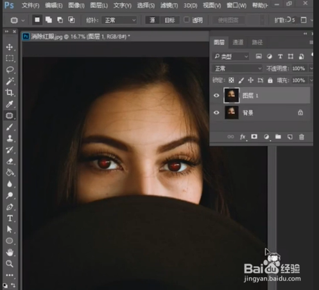Toggle visibility of the 背景 layer
The image size is (319, 290).
[216, 113]
